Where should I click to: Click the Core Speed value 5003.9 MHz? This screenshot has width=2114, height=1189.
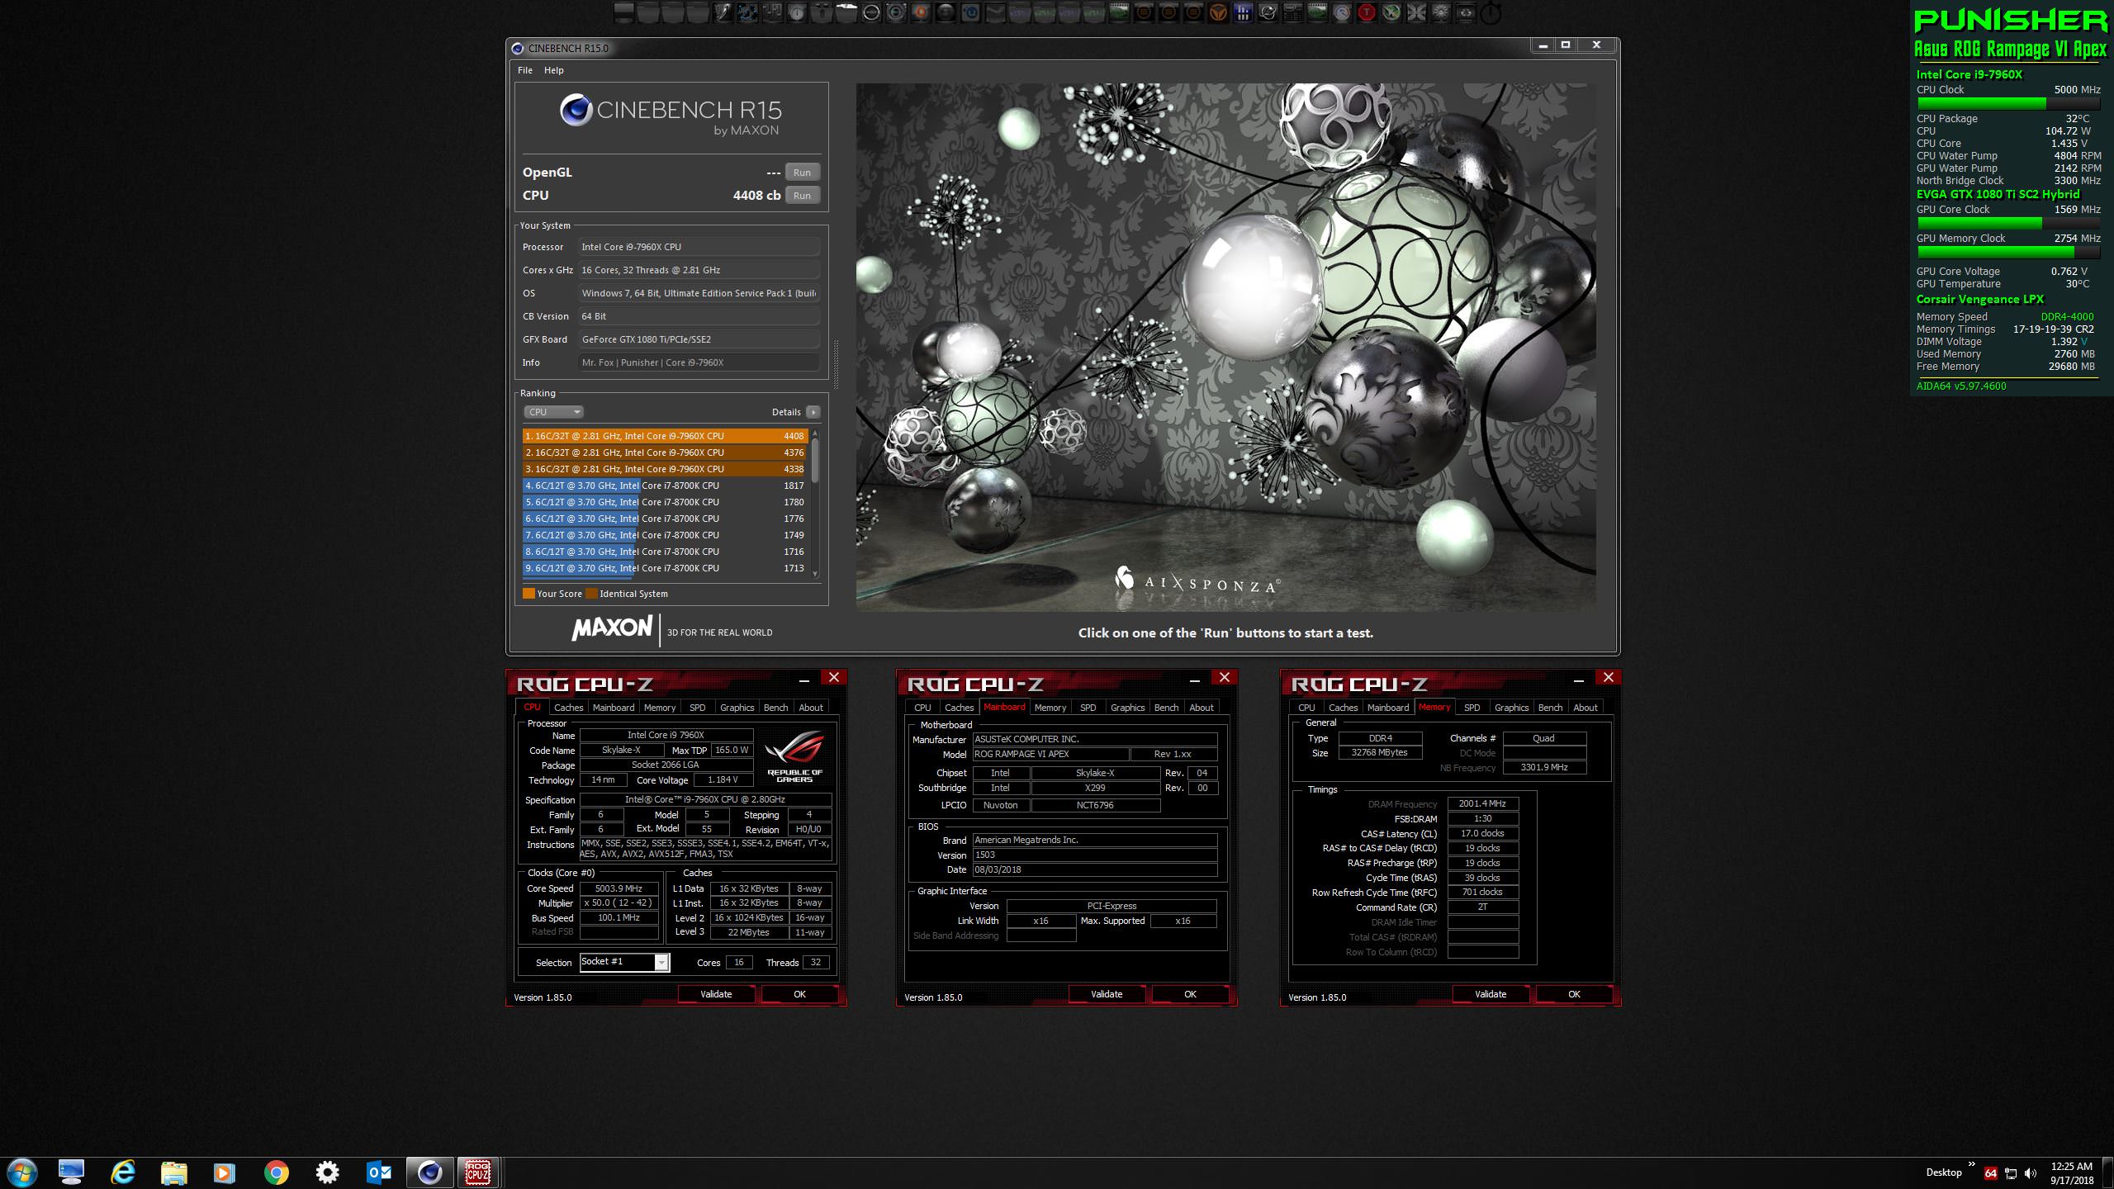pos(619,888)
